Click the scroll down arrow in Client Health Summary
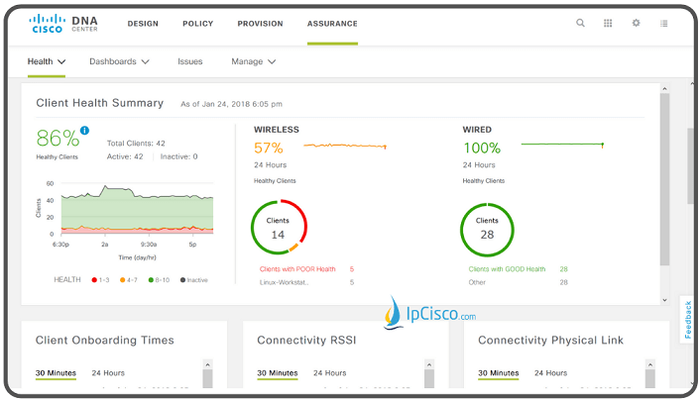 coord(664,300)
